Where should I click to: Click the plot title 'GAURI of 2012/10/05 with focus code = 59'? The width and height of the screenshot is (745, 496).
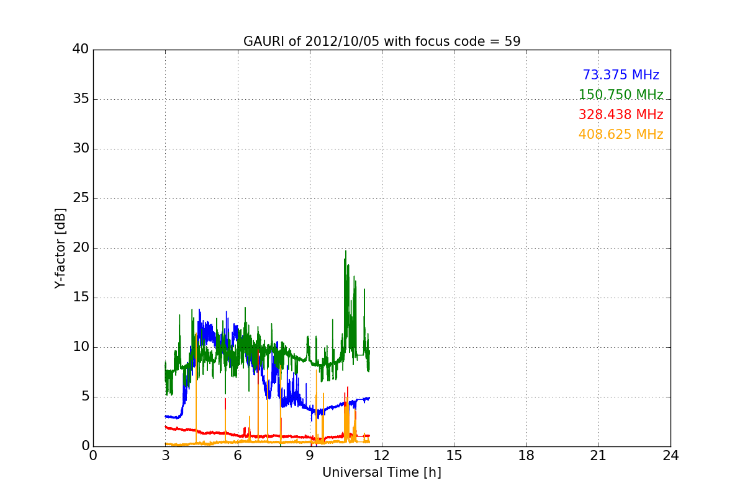tap(382, 42)
